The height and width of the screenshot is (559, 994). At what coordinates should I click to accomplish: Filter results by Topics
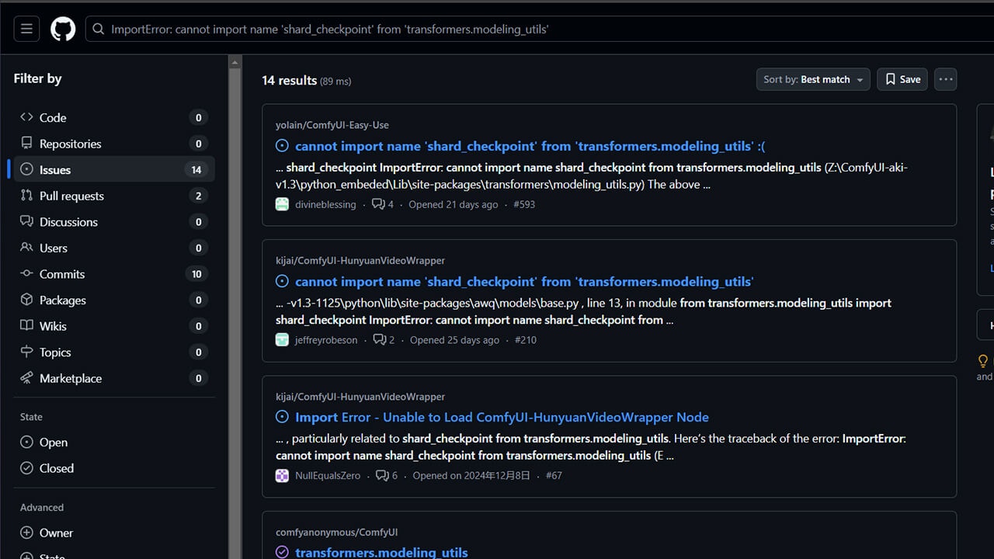click(x=114, y=352)
